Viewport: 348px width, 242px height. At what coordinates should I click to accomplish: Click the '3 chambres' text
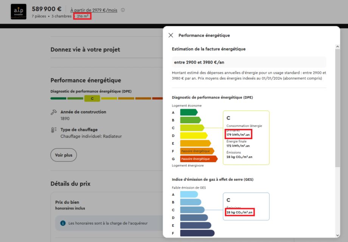(62, 16)
